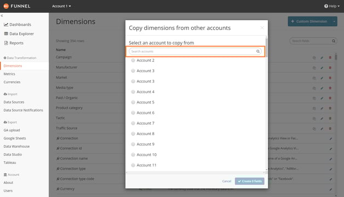Collapse the sidebar with chevron arrow
Screen dimensions: 344x197
pos(2,15)
